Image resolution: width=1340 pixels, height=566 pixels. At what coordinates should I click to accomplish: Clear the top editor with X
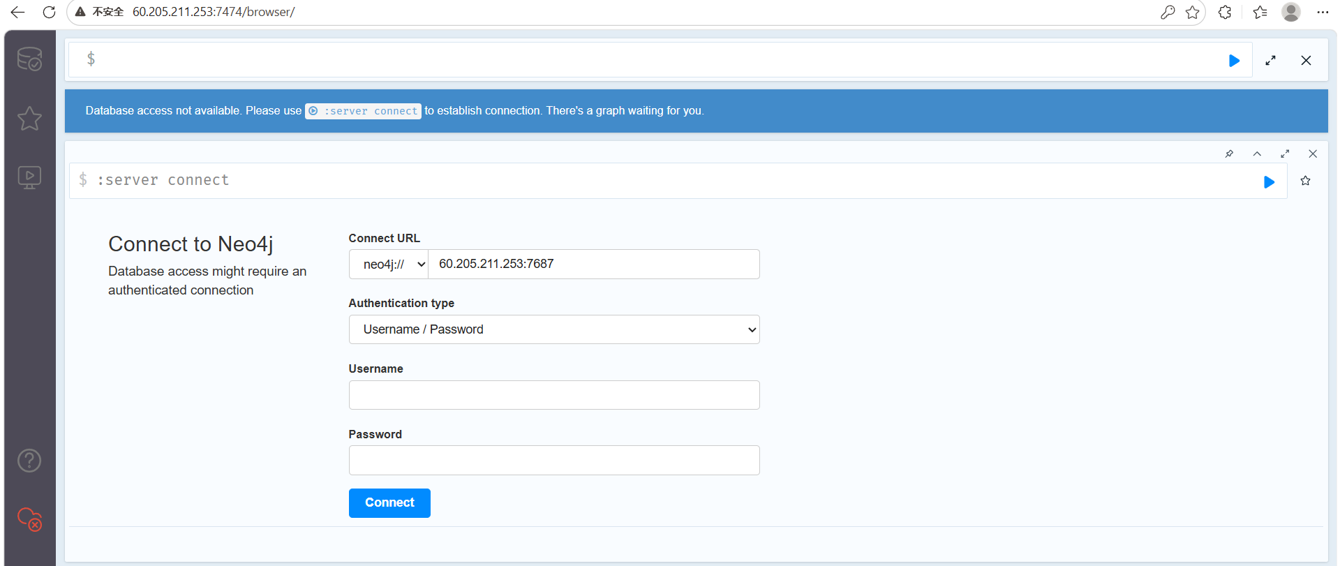tap(1306, 61)
